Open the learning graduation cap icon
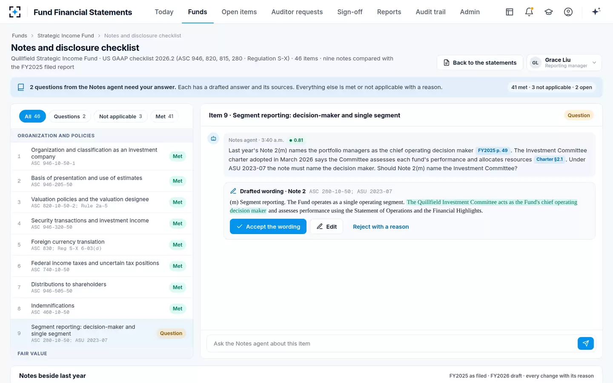The height and width of the screenshot is (383, 613). point(549,12)
